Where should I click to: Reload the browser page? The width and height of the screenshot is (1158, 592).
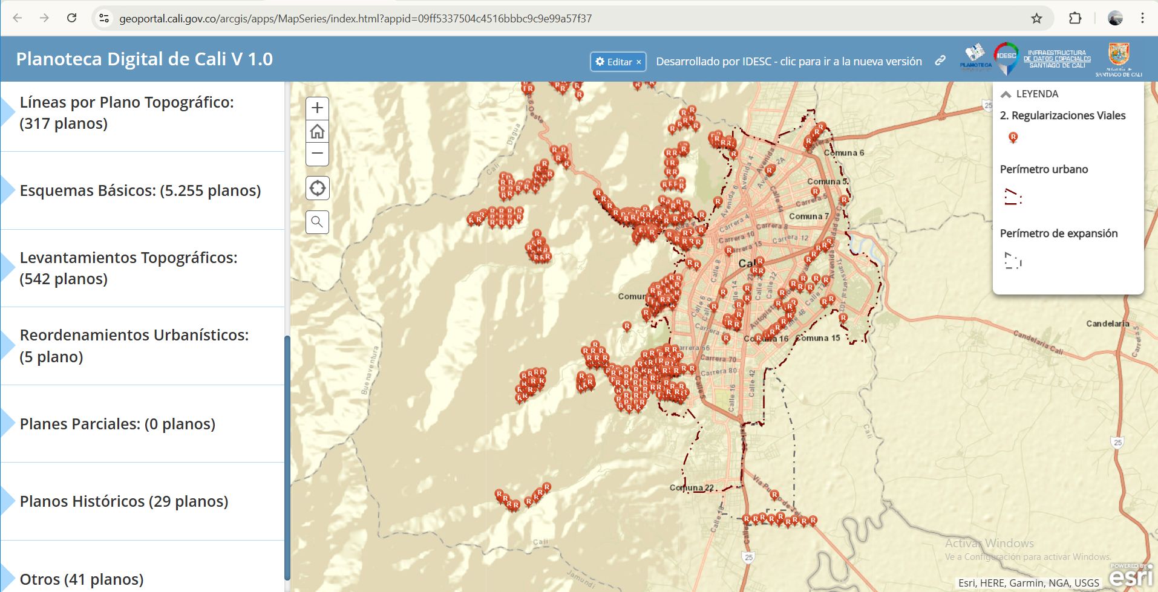pyautogui.click(x=71, y=18)
